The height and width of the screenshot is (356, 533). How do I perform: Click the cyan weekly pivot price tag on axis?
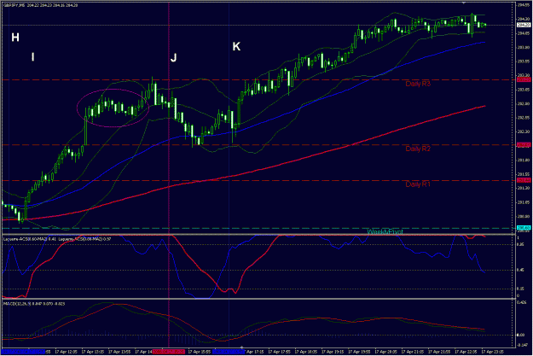(524, 228)
